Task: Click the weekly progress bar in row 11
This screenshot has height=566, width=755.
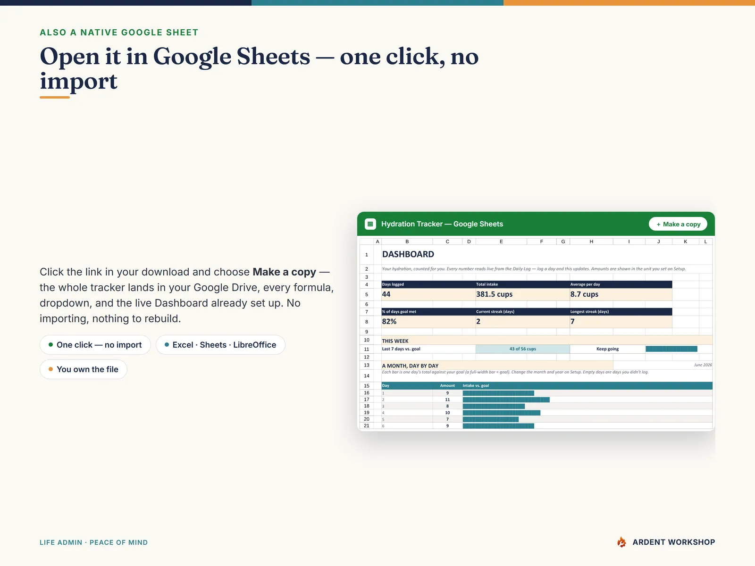Action: pos(671,349)
